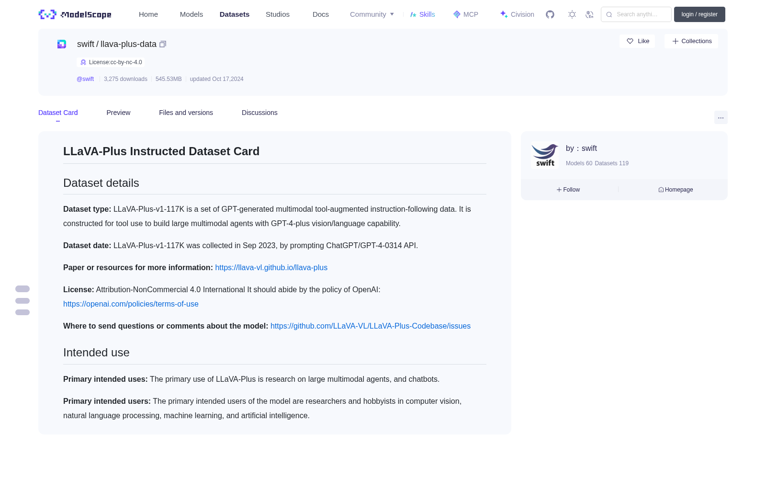The width and height of the screenshot is (766, 479).
Task: Click the swift organization logo thumbnail
Action: tap(545, 155)
